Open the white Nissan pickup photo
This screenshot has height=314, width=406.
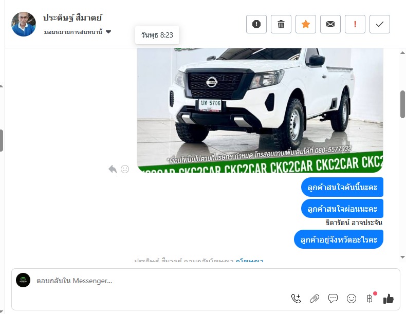tap(260, 110)
